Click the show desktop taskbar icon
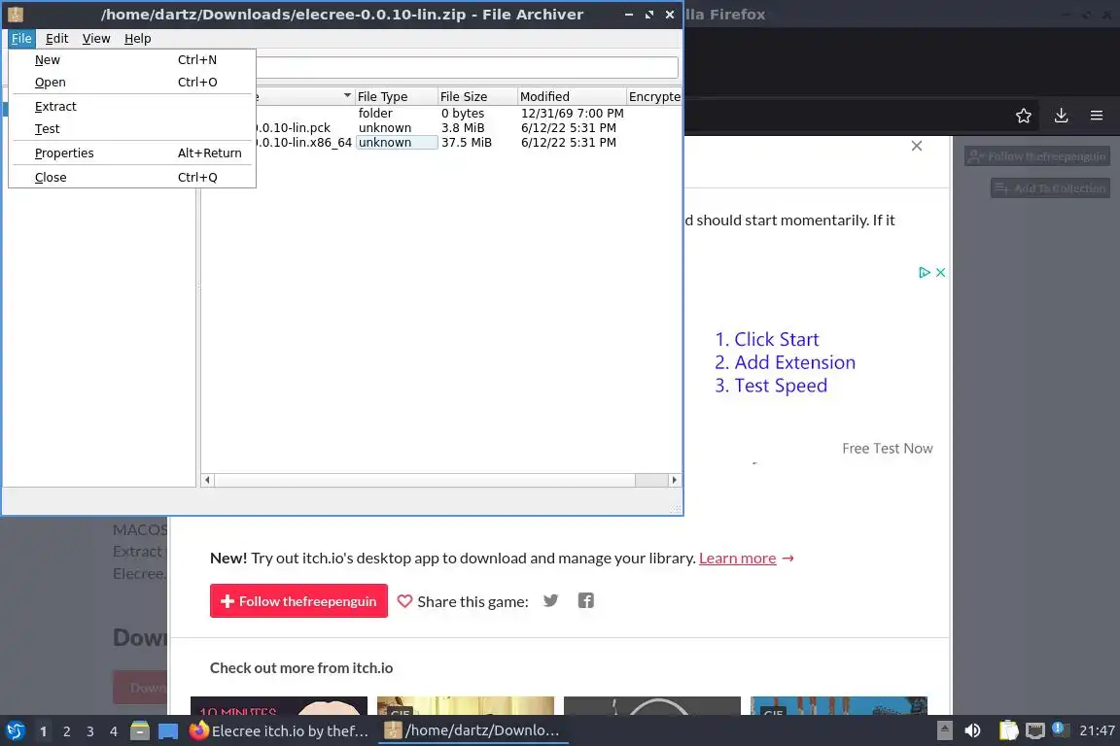Viewport: 1120px width, 746px height. click(168, 731)
